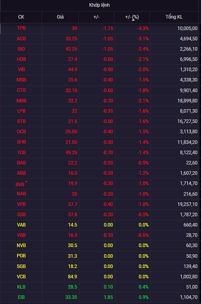Sort by the +/- (%) column header
Viewport: 201px width, 304px height.
click(132, 17)
